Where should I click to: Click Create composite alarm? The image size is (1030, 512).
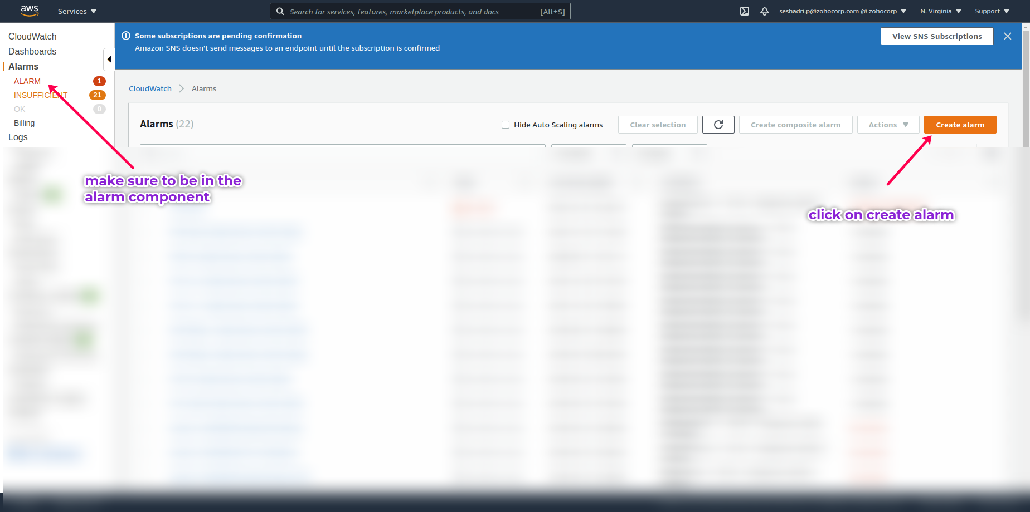tap(796, 125)
